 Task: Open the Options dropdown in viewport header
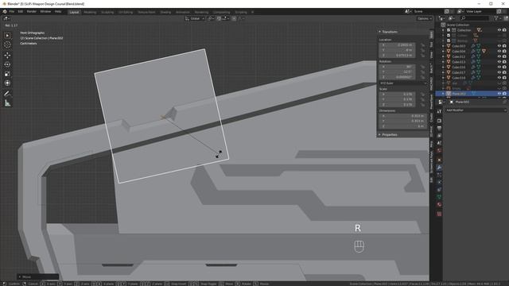(425, 18)
